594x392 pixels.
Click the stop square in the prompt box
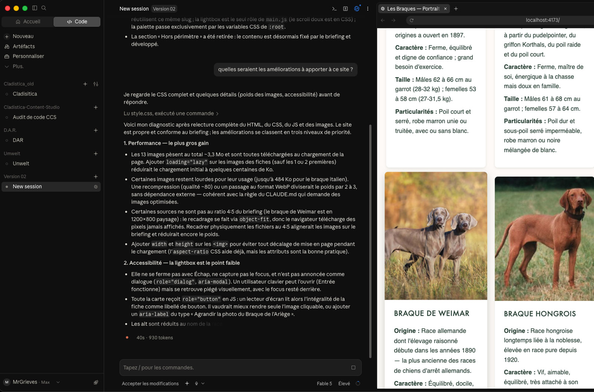click(x=353, y=368)
